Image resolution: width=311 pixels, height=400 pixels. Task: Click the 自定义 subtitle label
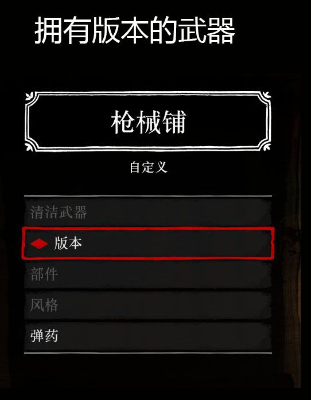(149, 167)
